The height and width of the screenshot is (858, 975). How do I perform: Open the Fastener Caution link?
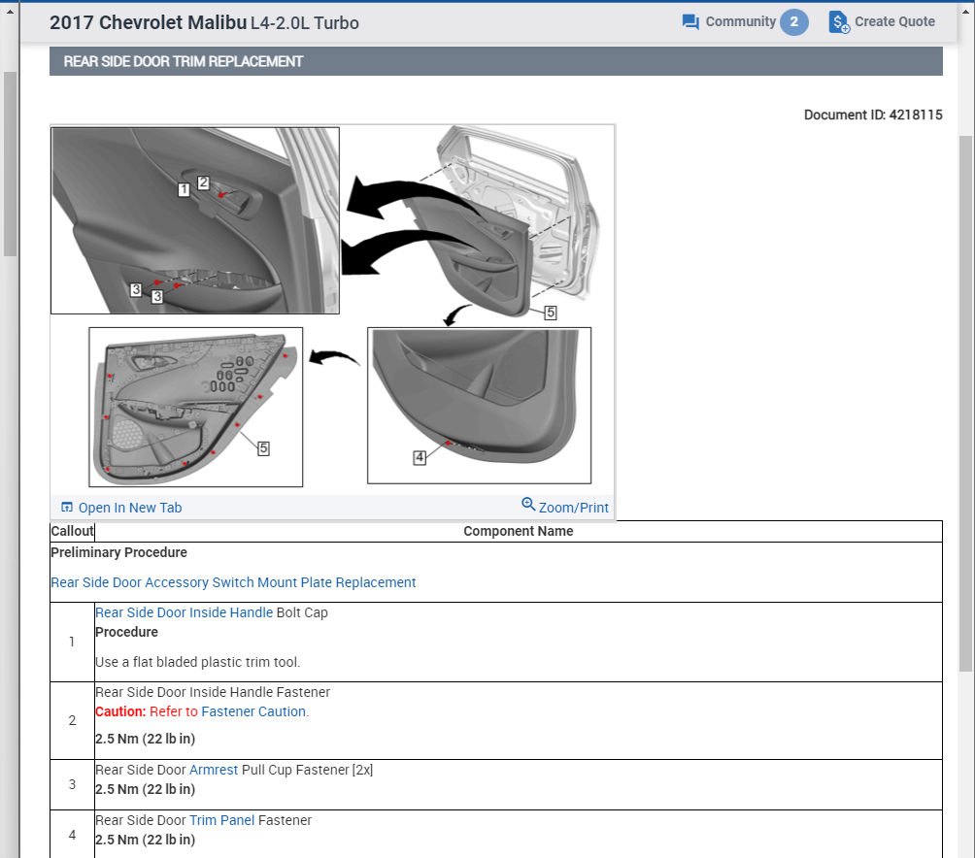254,711
